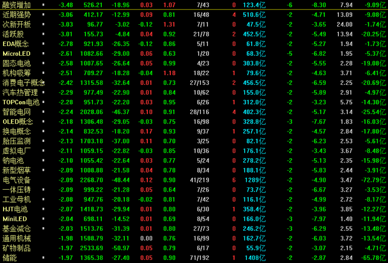This screenshot has height=263, width=388.
Task: Click the point change -37.00
Action: point(121,141)
